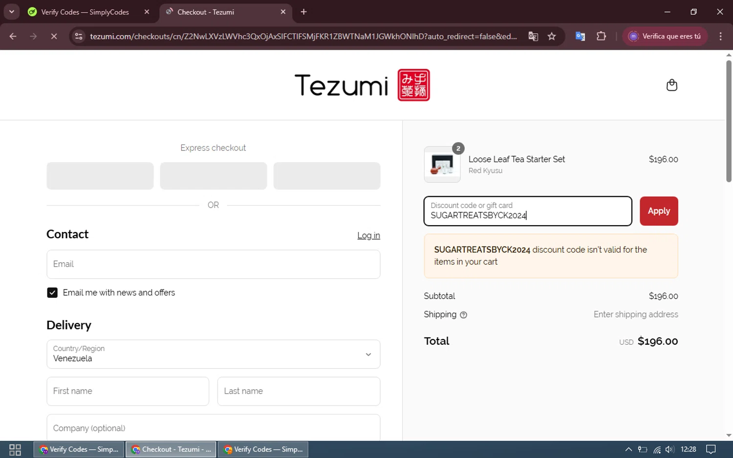
Task: Open the tab search dropdown arrow
Action: (11, 12)
